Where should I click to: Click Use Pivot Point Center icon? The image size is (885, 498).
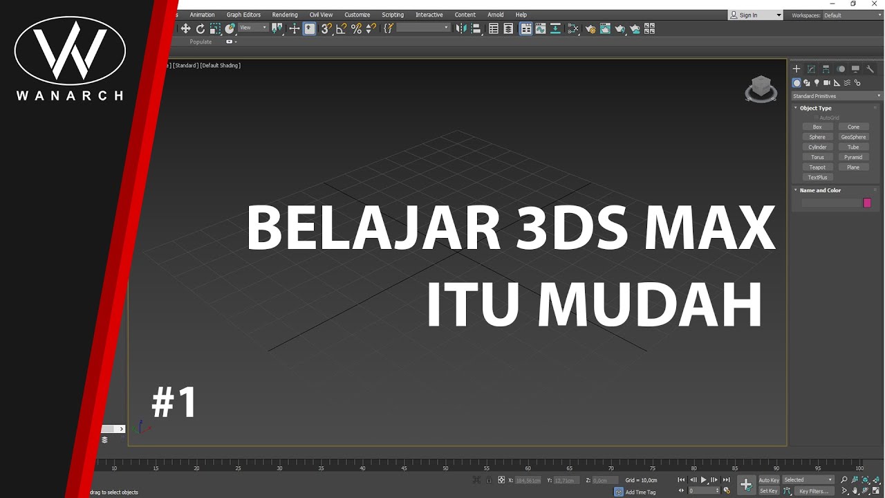tap(277, 28)
